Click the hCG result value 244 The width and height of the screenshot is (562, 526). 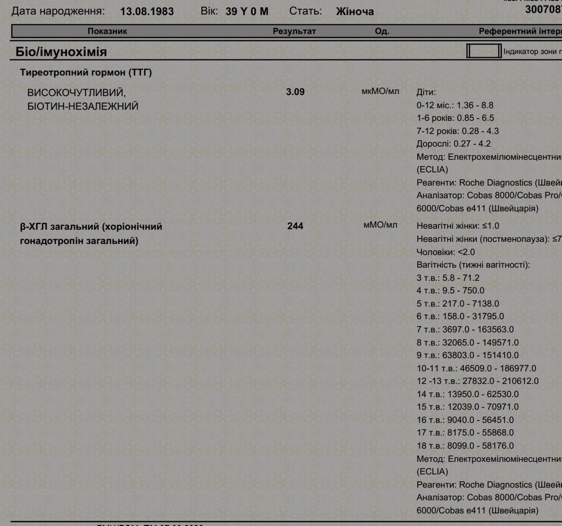point(295,226)
